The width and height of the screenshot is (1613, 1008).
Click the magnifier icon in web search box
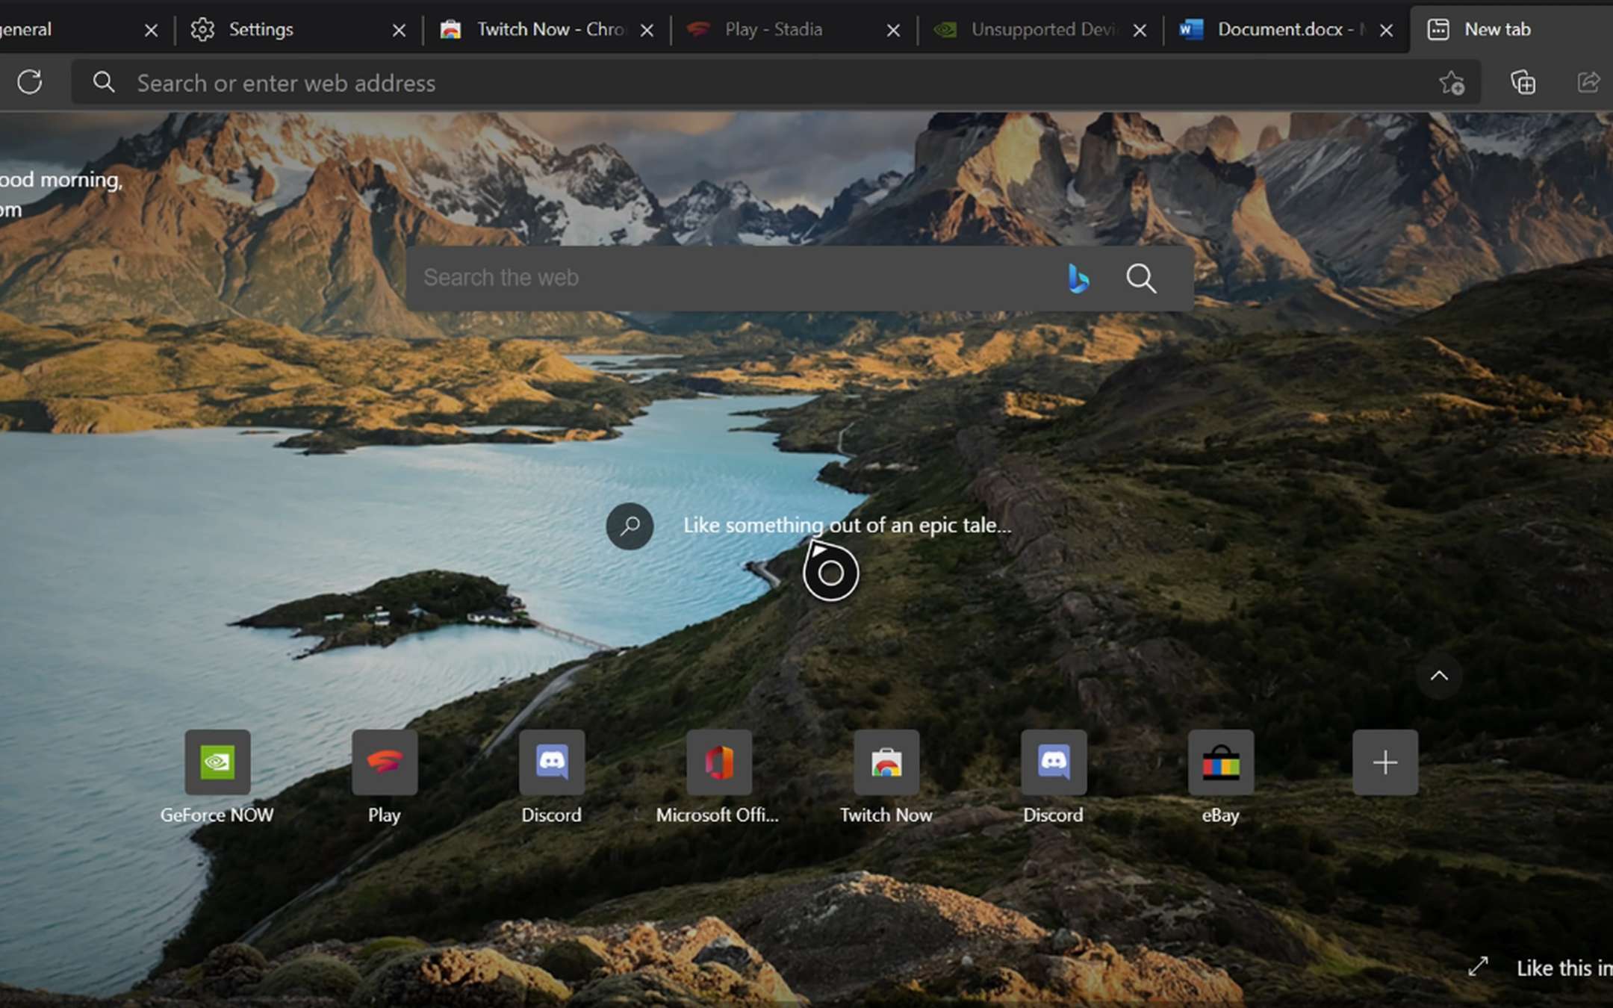(x=1141, y=279)
